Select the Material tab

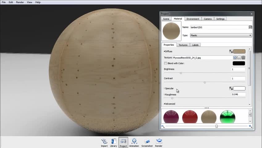[x=178, y=19]
